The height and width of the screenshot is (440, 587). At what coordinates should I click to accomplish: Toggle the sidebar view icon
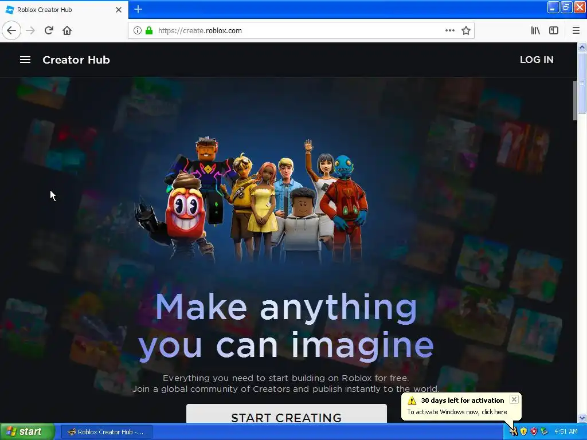coord(554,31)
